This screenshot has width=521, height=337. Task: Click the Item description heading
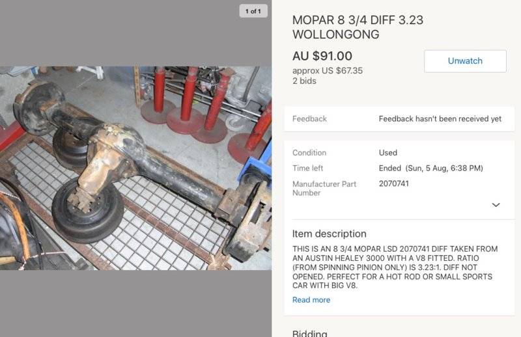click(330, 234)
